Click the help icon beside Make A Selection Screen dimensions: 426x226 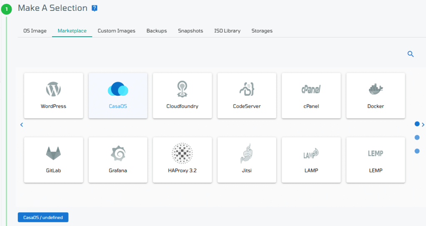coord(94,8)
